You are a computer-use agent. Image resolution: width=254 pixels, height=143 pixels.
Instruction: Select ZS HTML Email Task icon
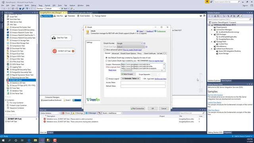pyautogui.click(x=8, y=62)
